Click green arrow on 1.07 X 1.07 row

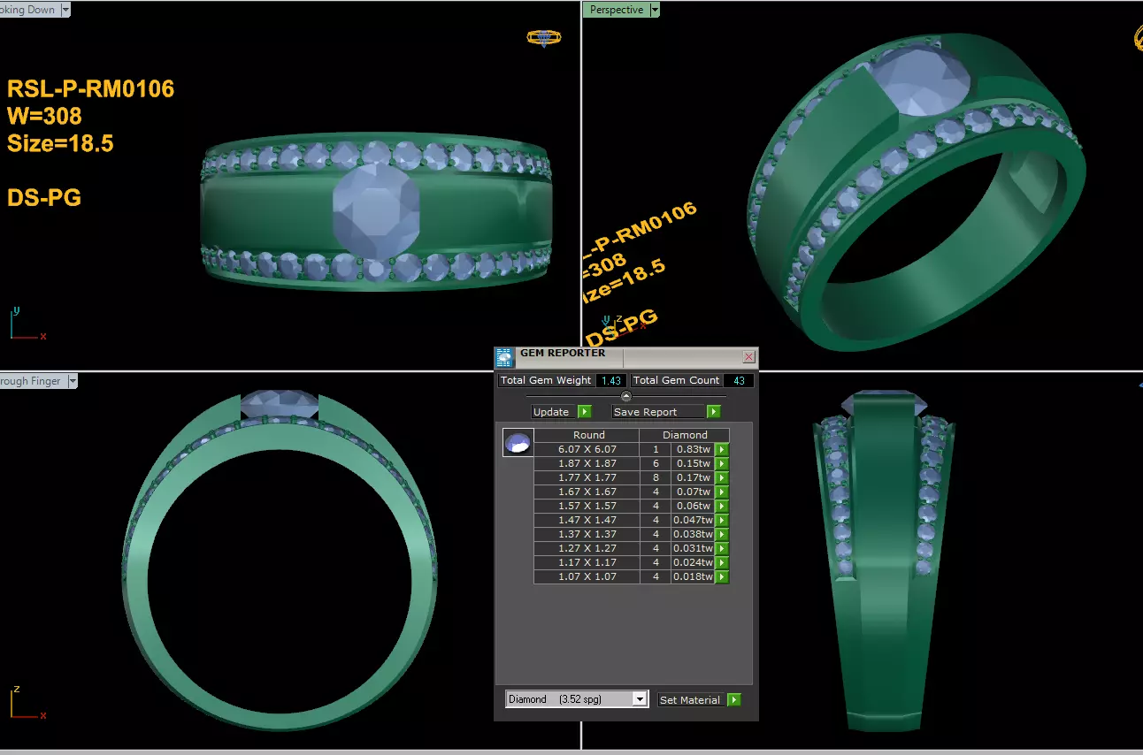click(722, 576)
